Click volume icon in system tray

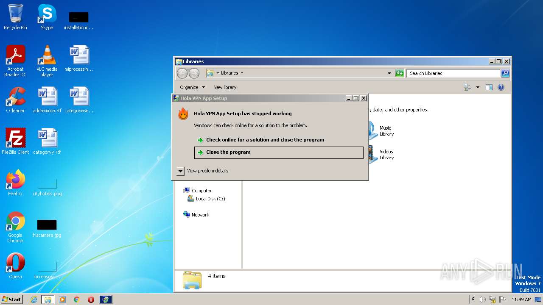pyautogui.click(x=482, y=299)
